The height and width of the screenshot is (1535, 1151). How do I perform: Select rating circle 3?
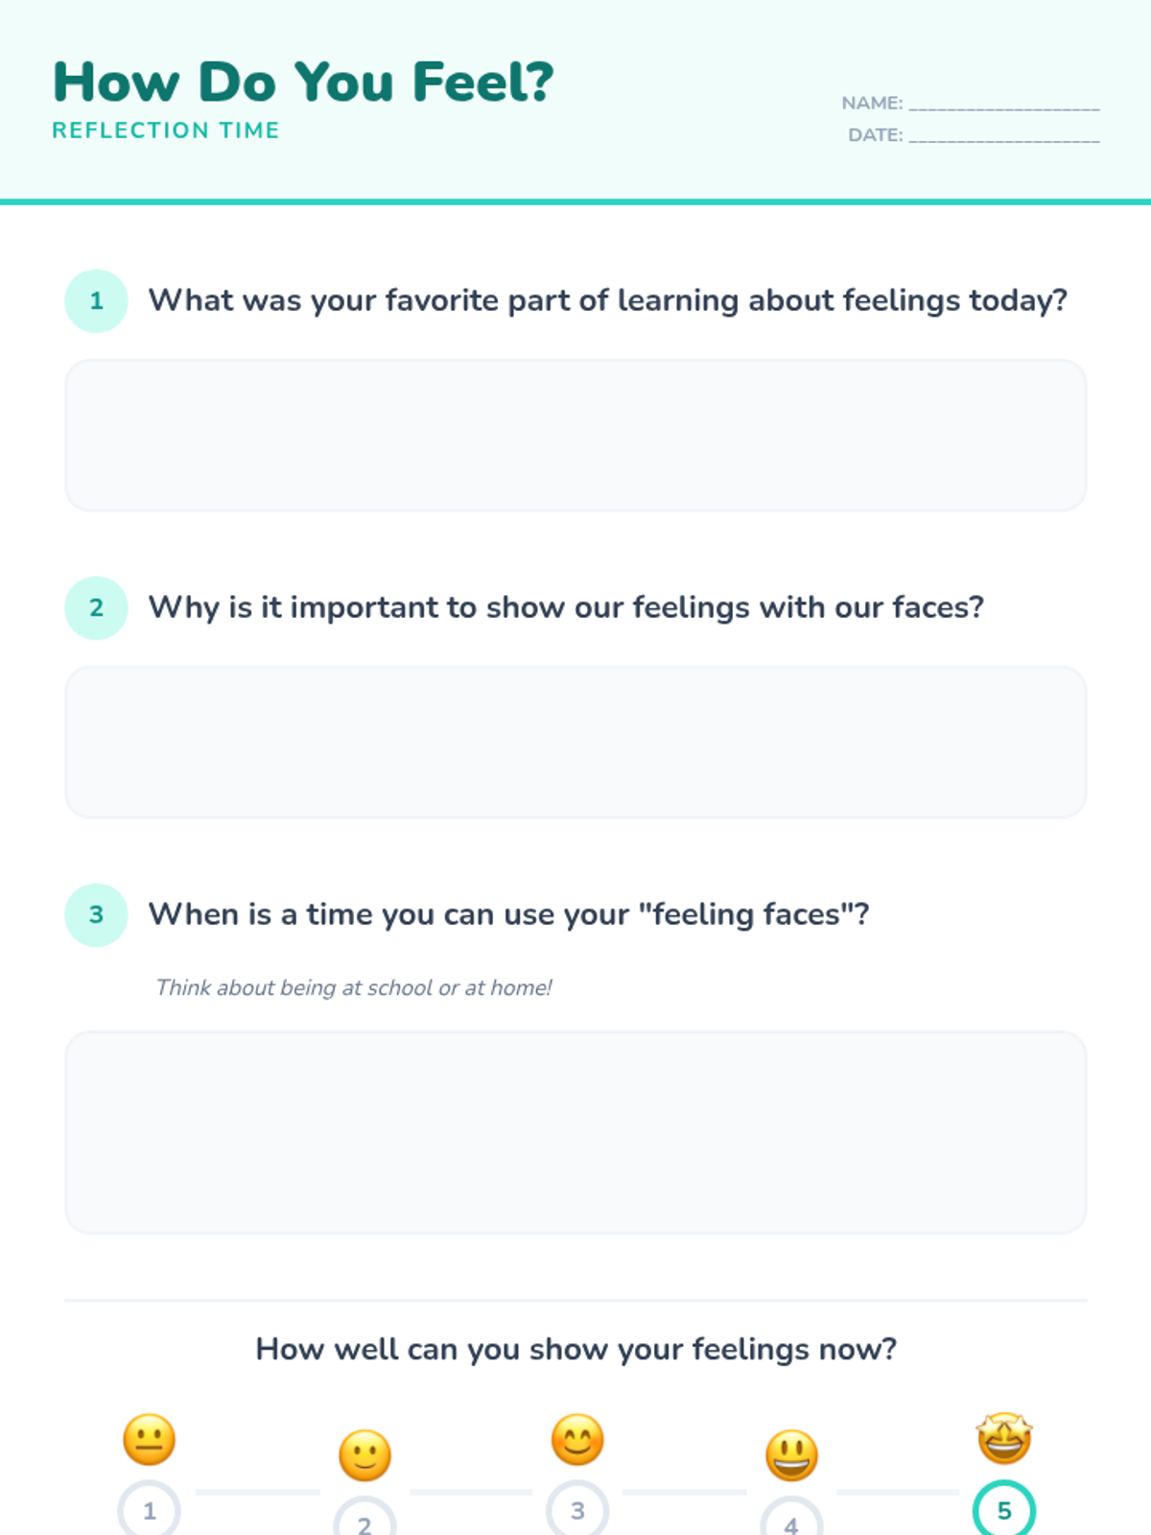click(577, 1511)
